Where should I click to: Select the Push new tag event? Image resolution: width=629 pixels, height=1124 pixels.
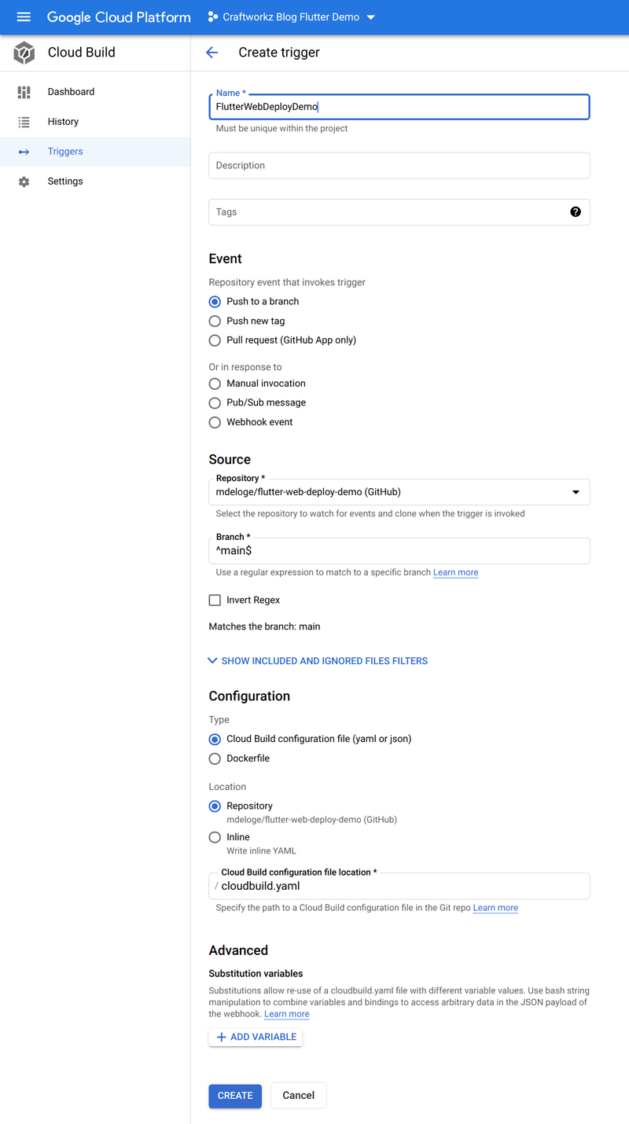[215, 321]
